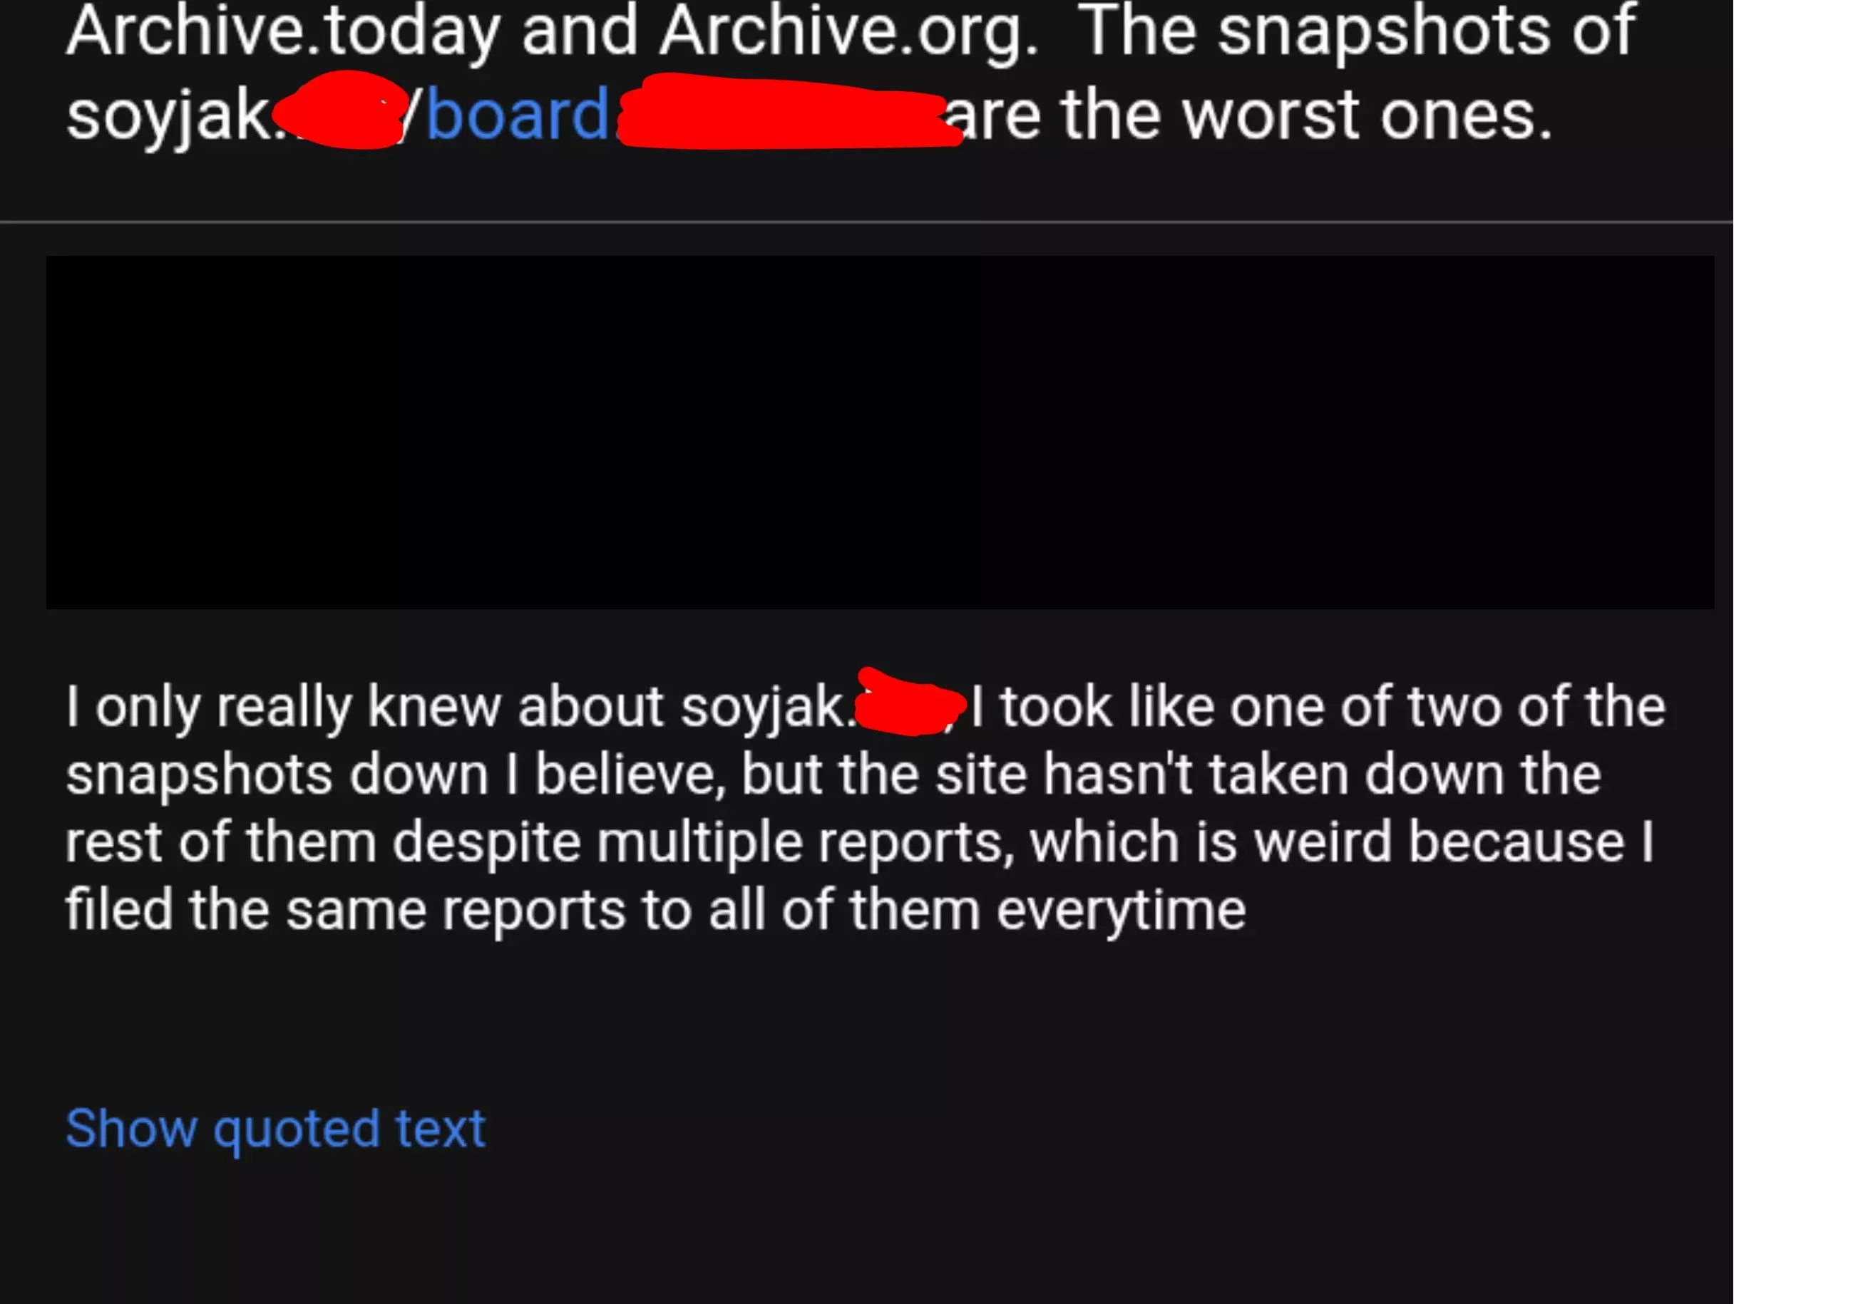Viewport: 1868px width, 1304px height.
Task: Expand the Show quoted text link
Action: click(x=275, y=1129)
